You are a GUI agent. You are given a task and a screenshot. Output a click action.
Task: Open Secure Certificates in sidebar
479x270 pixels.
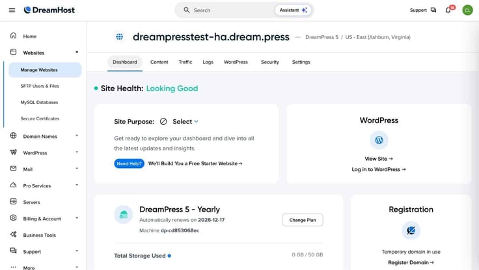(40, 118)
